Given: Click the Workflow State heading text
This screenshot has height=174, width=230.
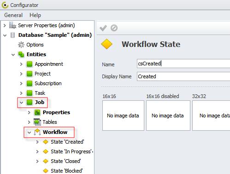Looking at the screenshot, I should (151, 44).
